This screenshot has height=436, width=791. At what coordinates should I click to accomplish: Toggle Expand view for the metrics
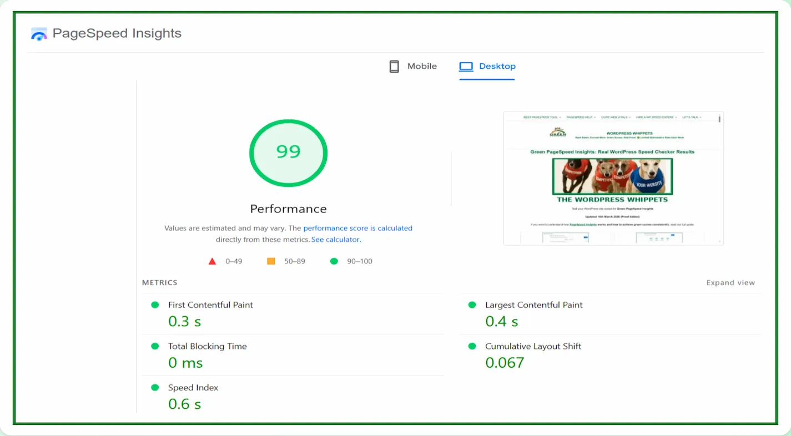[730, 283]
